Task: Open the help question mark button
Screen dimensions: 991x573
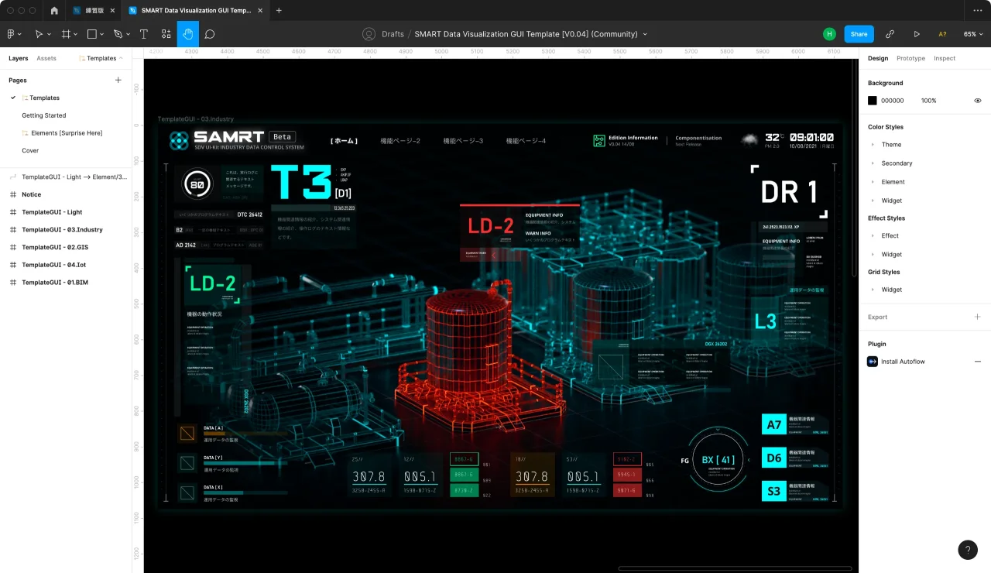Action: (x=968, y=550)
